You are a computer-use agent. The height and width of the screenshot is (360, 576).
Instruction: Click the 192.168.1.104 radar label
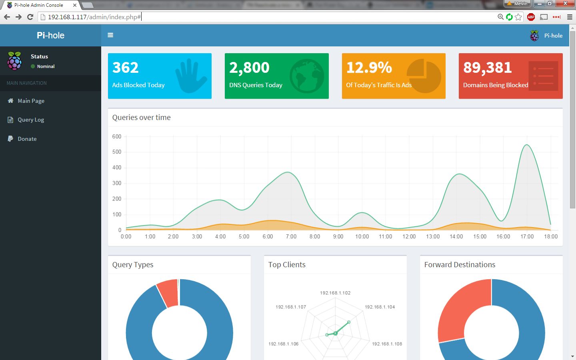(x=380, y=307)
